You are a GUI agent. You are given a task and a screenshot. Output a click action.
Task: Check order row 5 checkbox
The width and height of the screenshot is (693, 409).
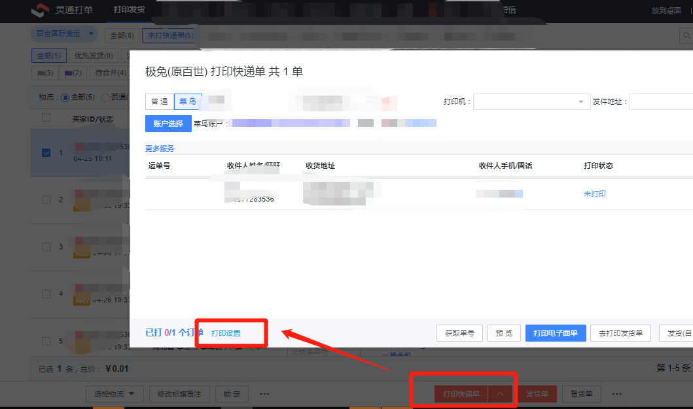pos(46,342)
